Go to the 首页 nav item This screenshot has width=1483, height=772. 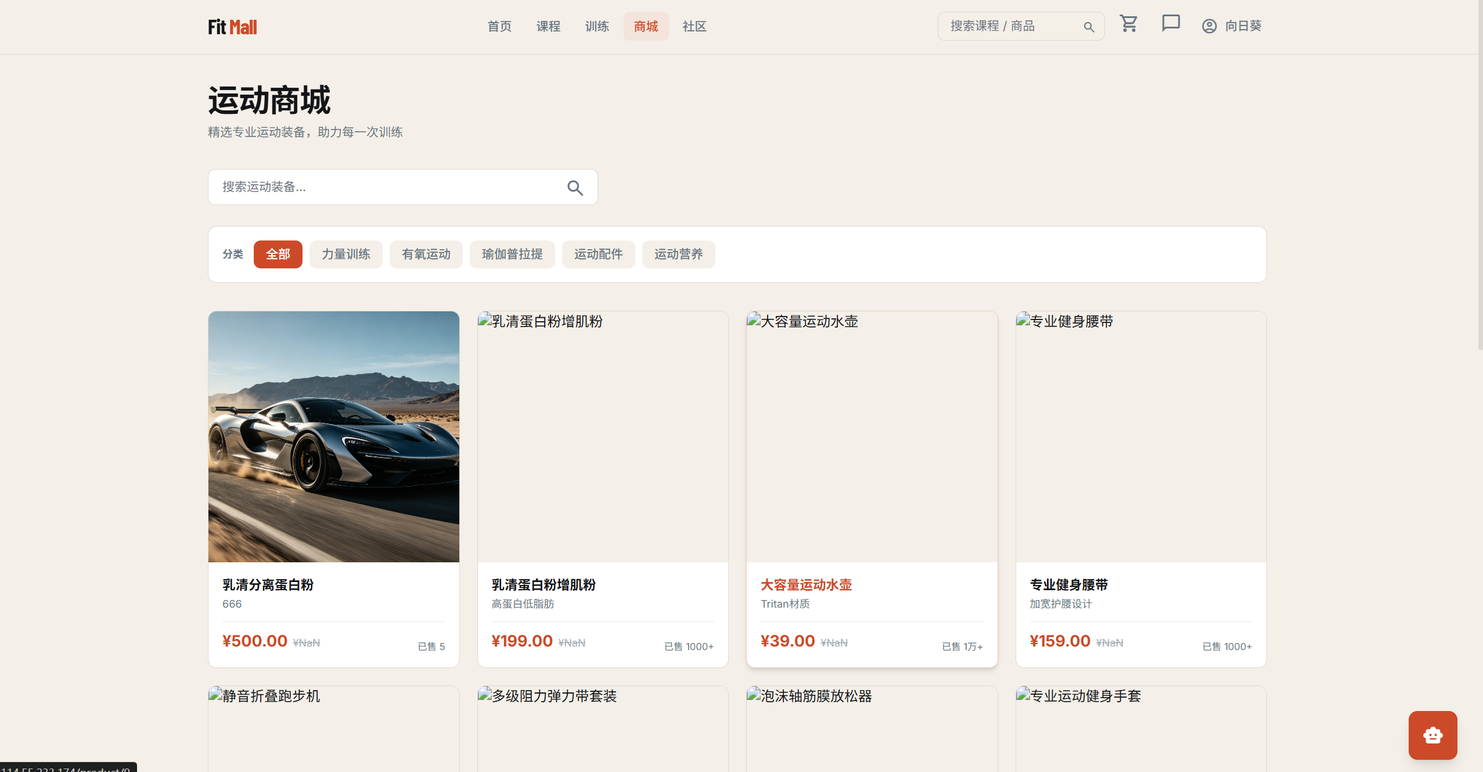point(499,26)
